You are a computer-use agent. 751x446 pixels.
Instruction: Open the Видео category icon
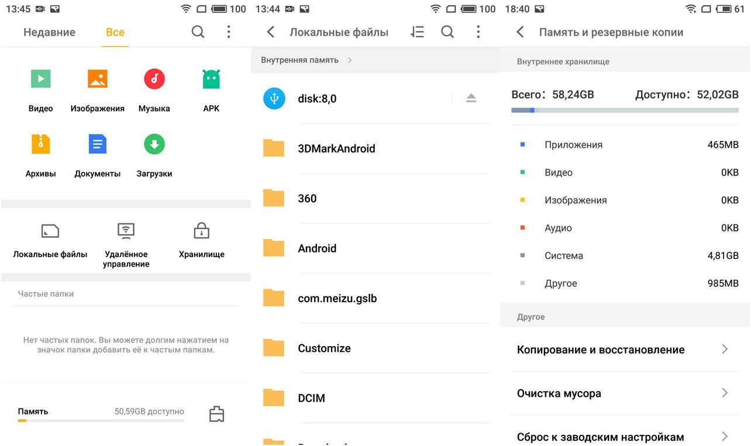click(40, 78)
